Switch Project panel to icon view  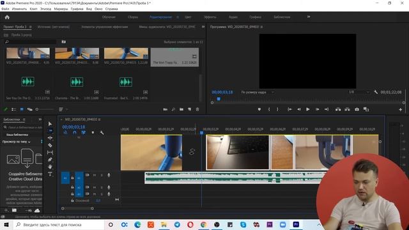tap(22, 109)
